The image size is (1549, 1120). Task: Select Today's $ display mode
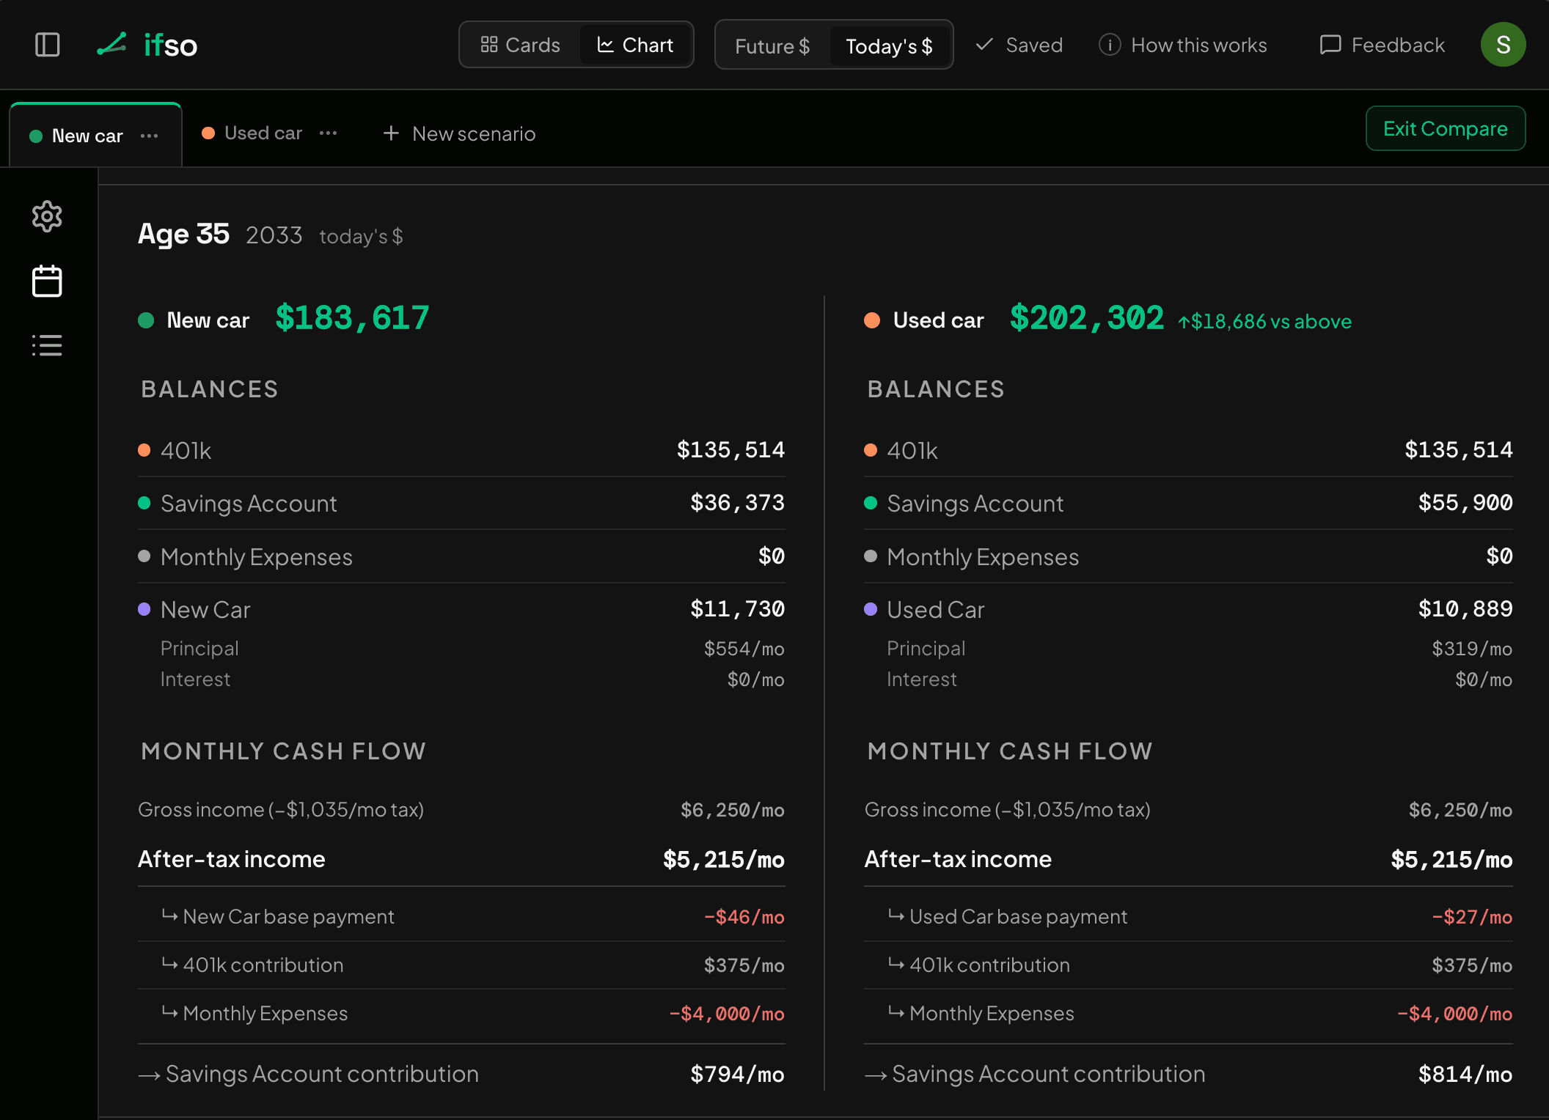click(889, 45)
